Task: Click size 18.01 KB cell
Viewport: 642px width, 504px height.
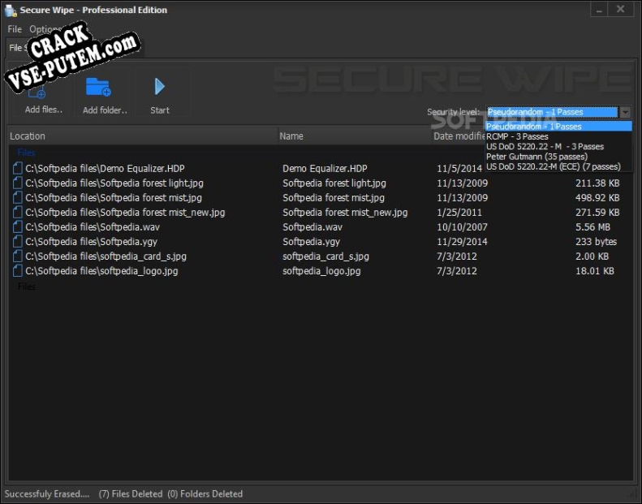Action: [x=595, y=270]
